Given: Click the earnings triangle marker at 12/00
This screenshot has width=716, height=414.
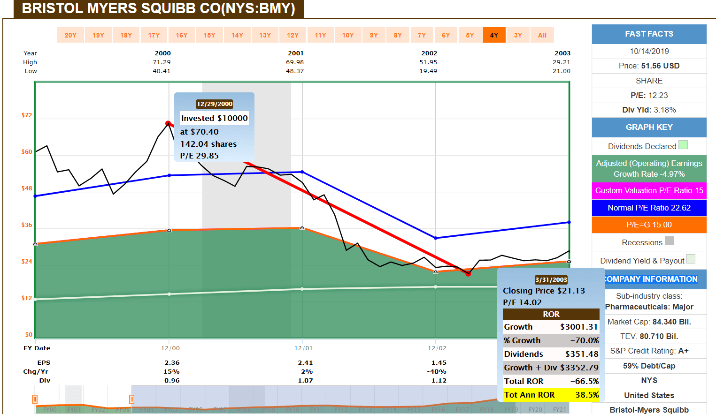Looking at the screenshot, I should tap(169, 230).
